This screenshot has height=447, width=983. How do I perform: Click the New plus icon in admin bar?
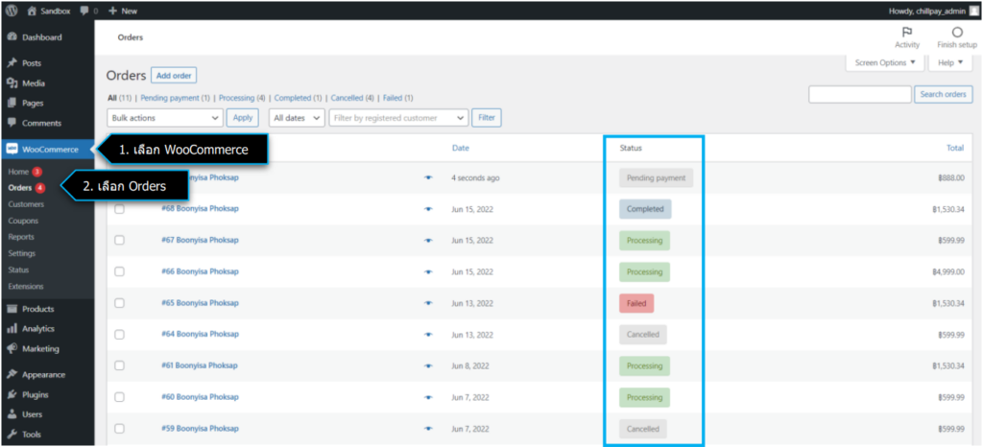tap(113, 11)
